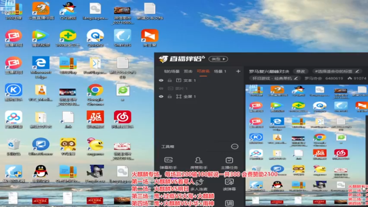Image resolution: width=368 pixels, height=207 pixels.
Task: Open the 酷狗音乐 K desktop shortcut
Action: [x=14, y=92]
